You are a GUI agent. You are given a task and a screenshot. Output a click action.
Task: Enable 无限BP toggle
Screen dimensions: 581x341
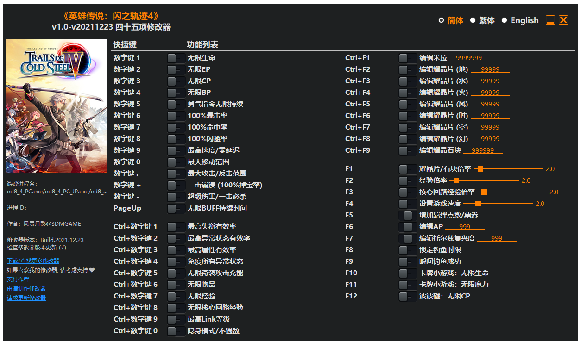click(x=176, y=93)
